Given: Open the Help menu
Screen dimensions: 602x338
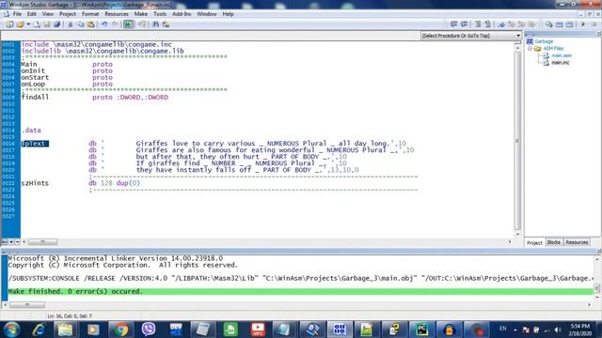Looking at the screenshot, I should [228, 14].
